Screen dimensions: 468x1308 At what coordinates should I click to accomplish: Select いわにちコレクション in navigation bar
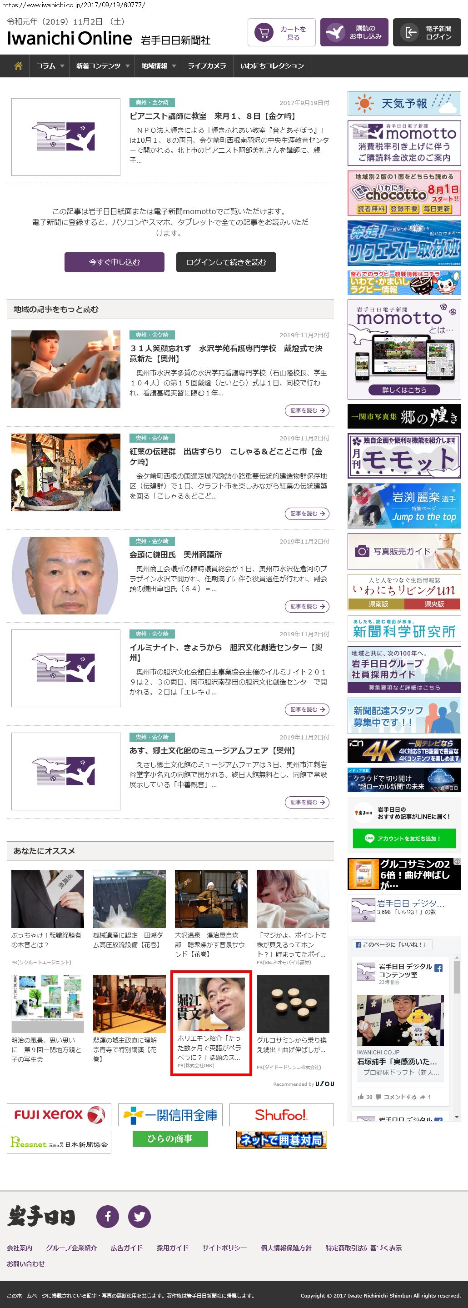[272, 66]
